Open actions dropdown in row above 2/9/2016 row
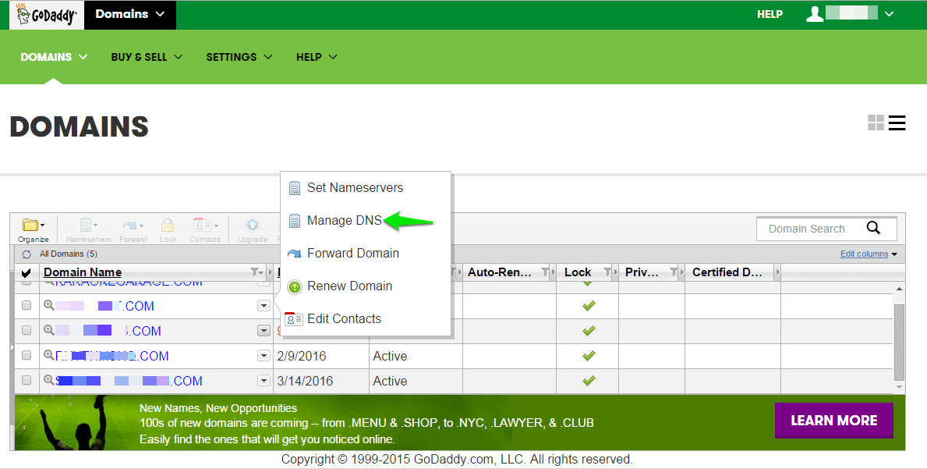Screen dimensions: 927x469 click(264, 331)
